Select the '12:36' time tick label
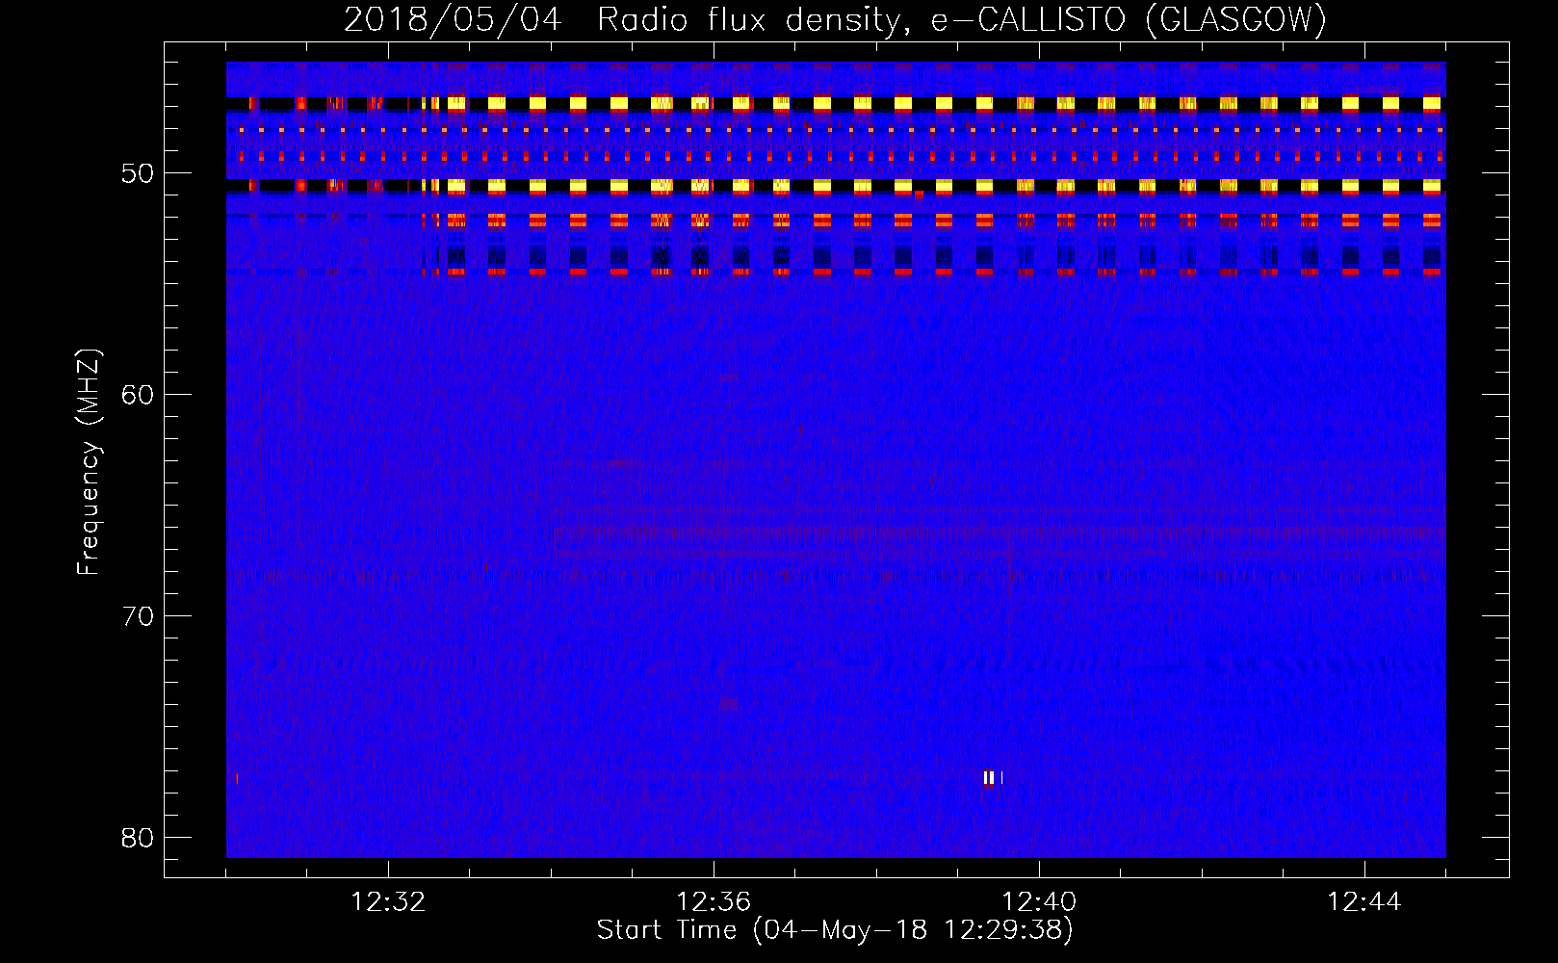This screenshot has width=1558, height=963. [x=714, y=902]
